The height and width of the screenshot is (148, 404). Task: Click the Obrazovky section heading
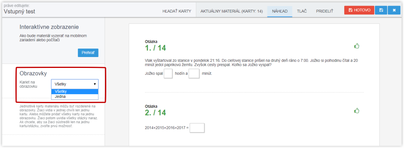pyautogui.click(x=33, y=74)
